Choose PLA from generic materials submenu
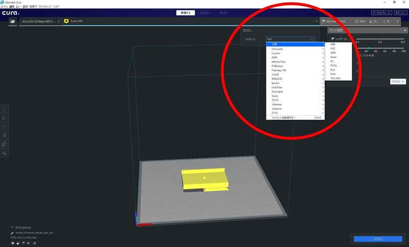 (x=338, y=70)
